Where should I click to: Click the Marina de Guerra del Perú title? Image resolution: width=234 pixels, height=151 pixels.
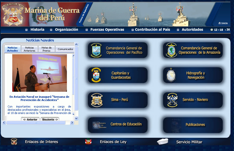(x=52, y=14)
